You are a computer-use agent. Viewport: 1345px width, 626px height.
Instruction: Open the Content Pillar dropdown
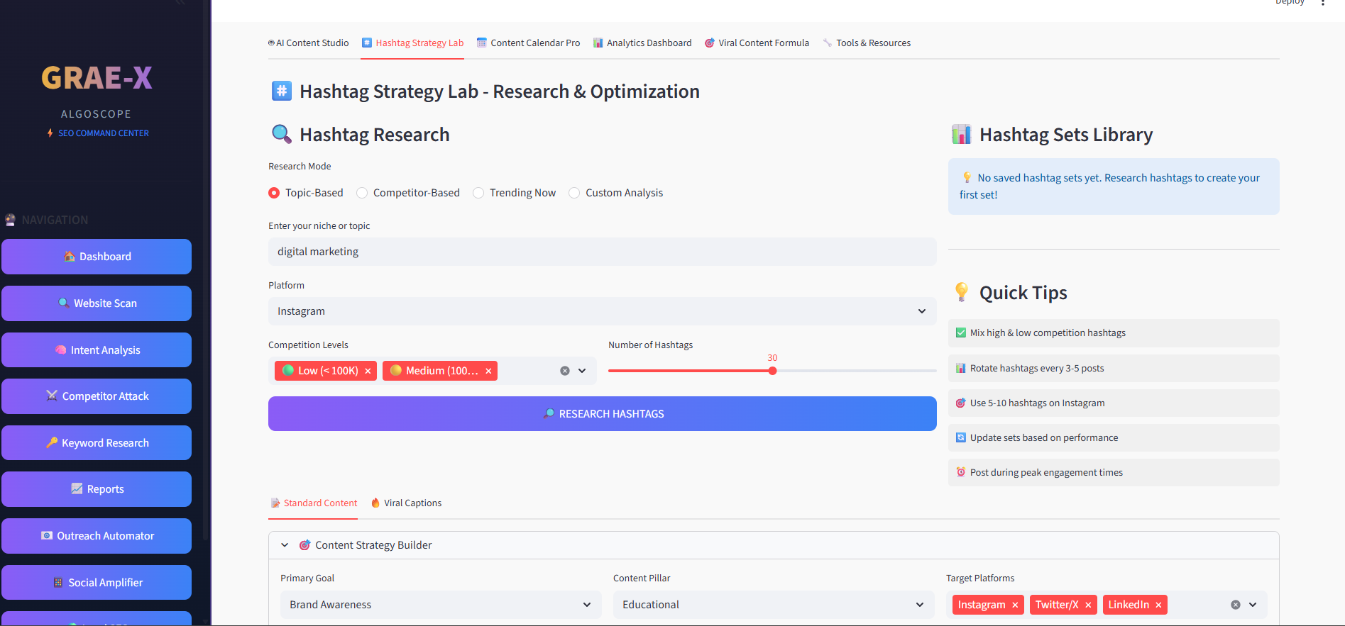(774, 605)
